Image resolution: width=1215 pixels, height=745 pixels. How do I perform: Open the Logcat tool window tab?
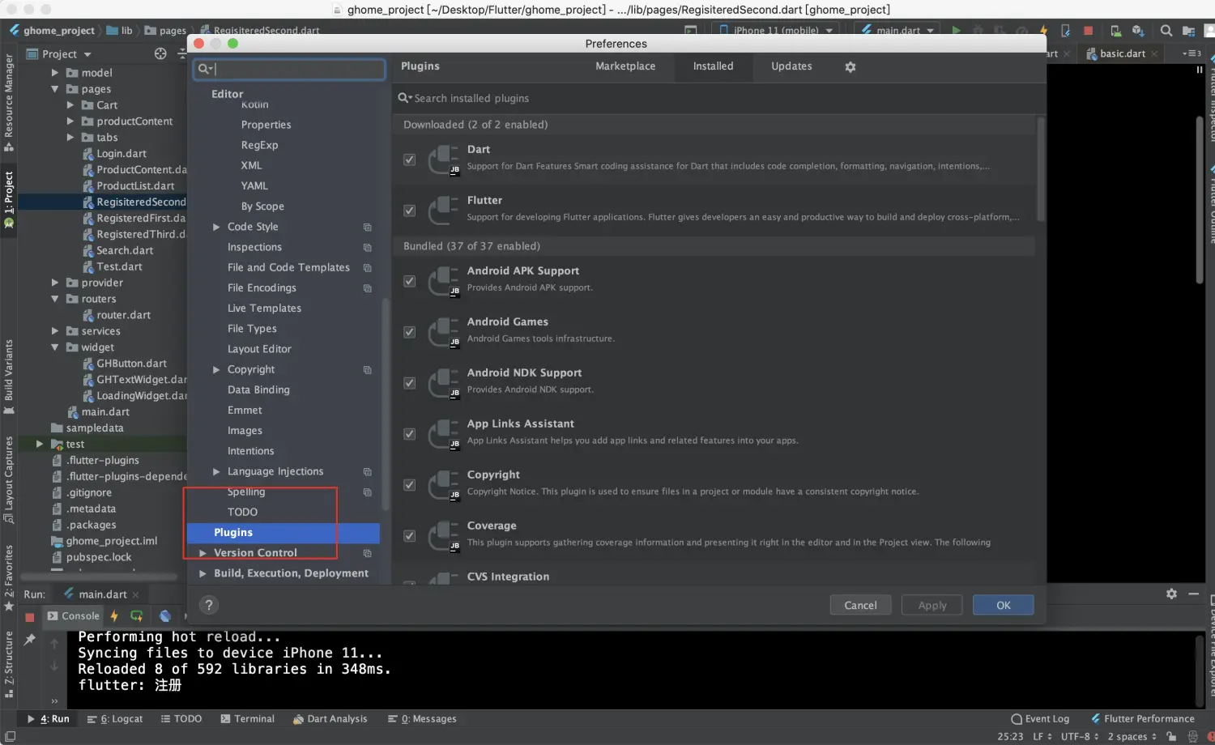[x=115, y=719]
